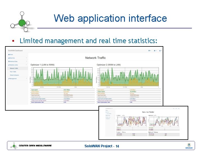
Task: Open the bell notifications dropdown
Action: pos(155,51)
